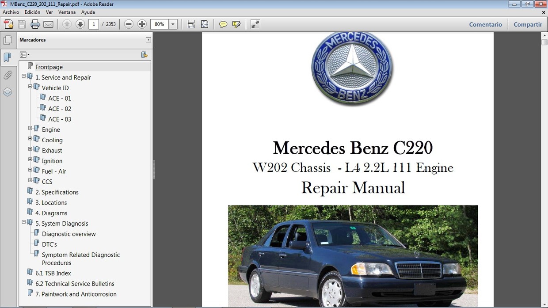The height and width of the screenshot is (308, 548).
Task: Click the 80% zoom value field
Action: [x=160, y=24]
